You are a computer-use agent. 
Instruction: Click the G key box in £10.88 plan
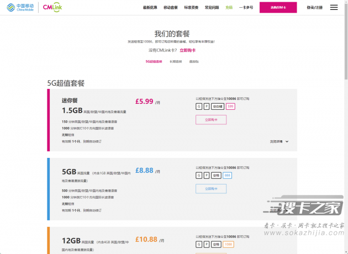[199, 245]
